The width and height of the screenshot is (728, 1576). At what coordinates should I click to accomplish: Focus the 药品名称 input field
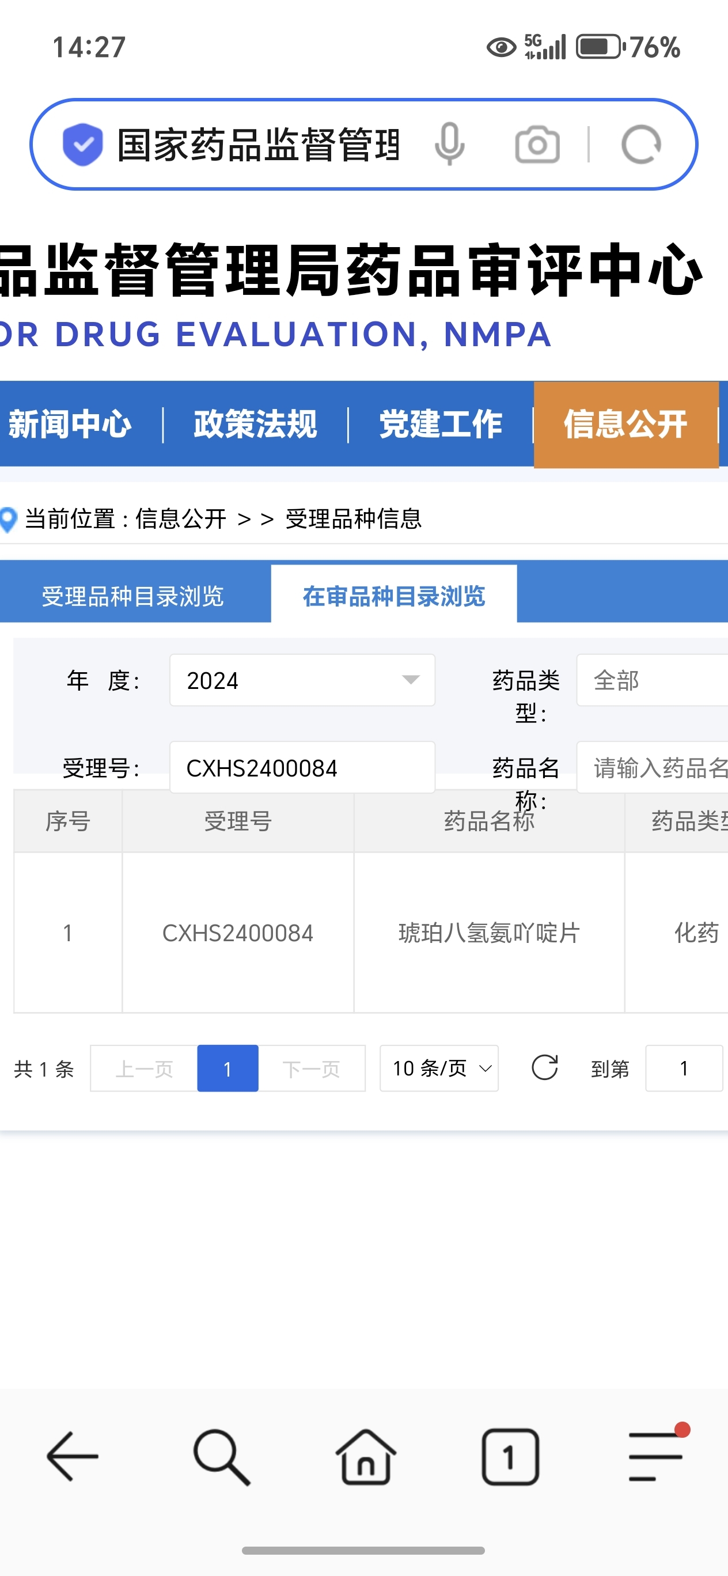pyautogui.click(x=652, y=768)
